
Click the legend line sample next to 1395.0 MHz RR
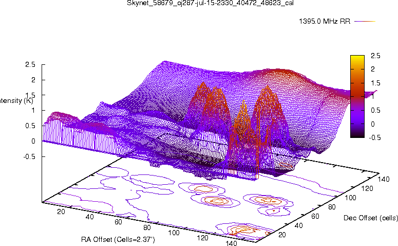(365, 22)
